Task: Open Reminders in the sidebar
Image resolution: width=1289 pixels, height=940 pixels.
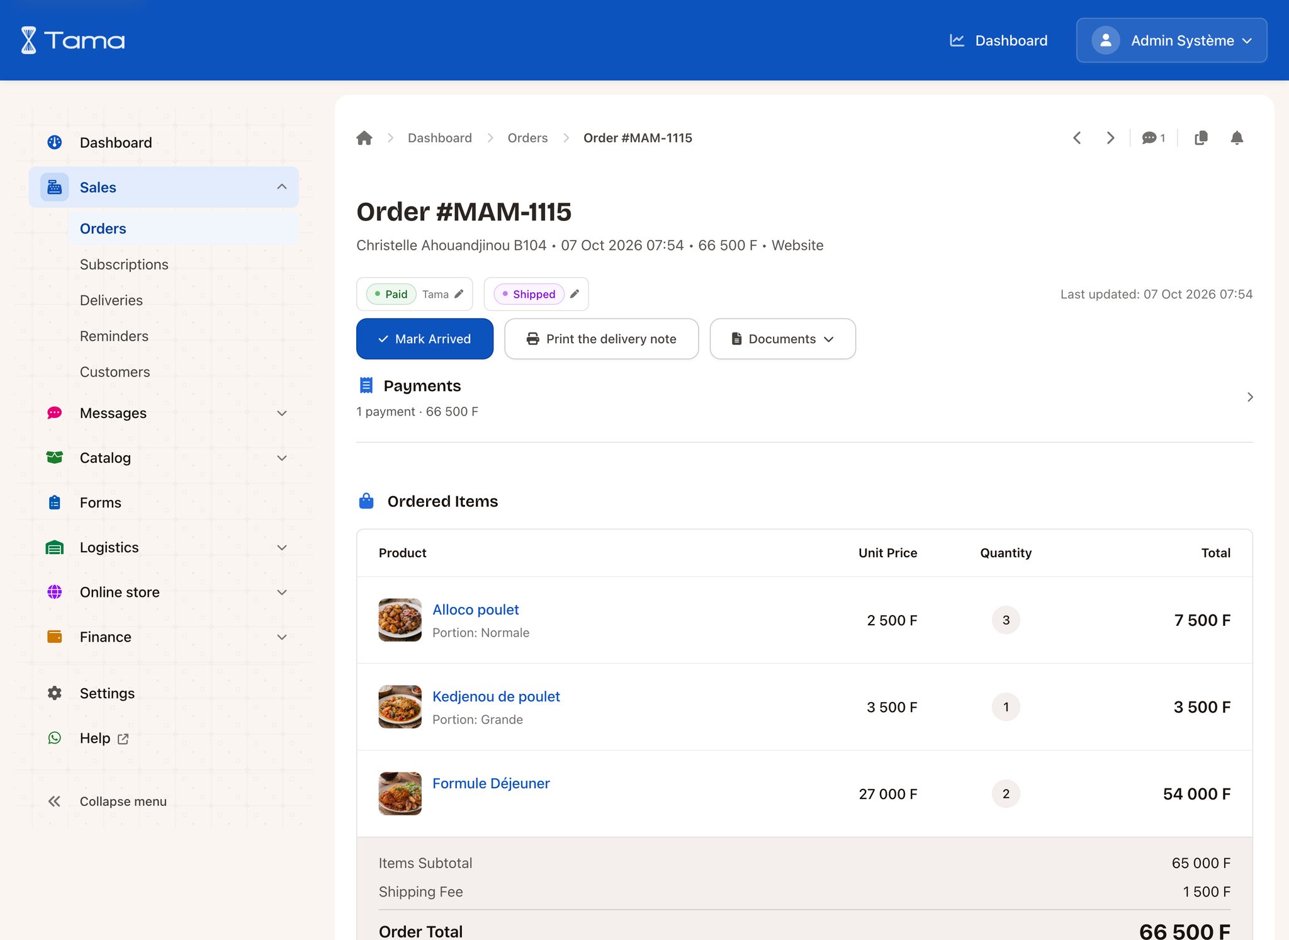Action: pos(114,336)
